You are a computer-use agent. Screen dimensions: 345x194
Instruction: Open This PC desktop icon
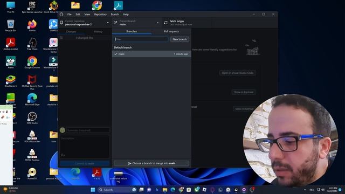point(11,8)
